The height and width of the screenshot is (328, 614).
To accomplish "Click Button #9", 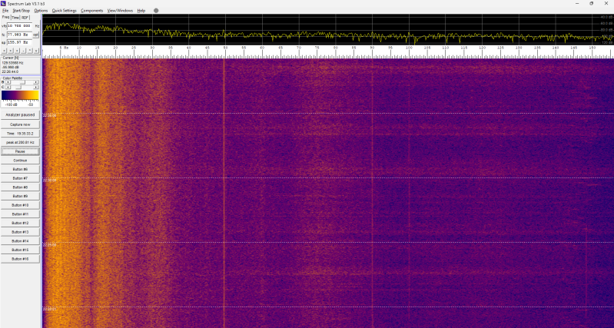I will 20,196.
